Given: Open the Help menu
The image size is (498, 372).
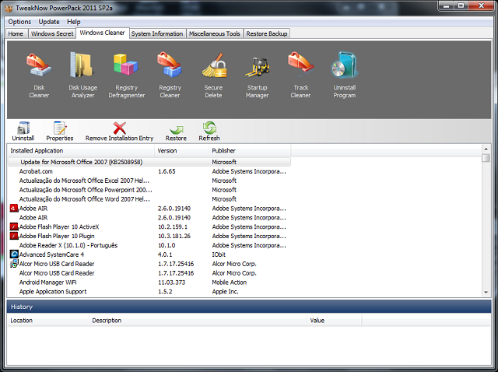Looking at the screenshot, I should pos(74,22).
